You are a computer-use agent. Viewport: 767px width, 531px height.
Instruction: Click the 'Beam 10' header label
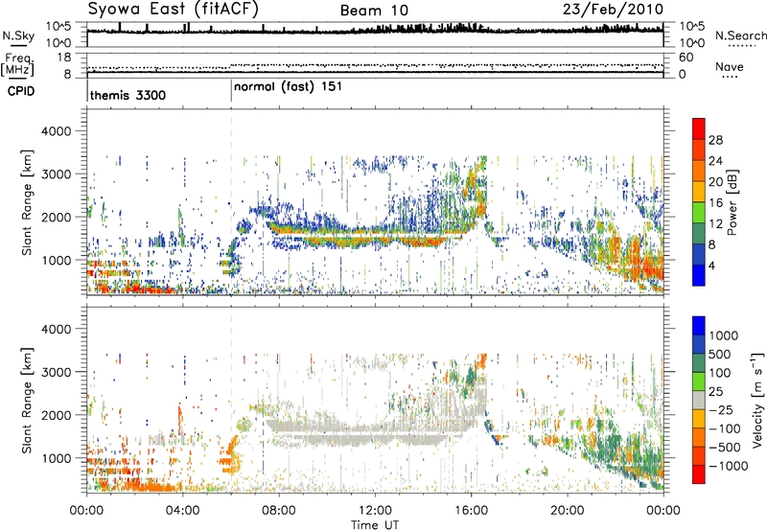(x=374, y=11)
